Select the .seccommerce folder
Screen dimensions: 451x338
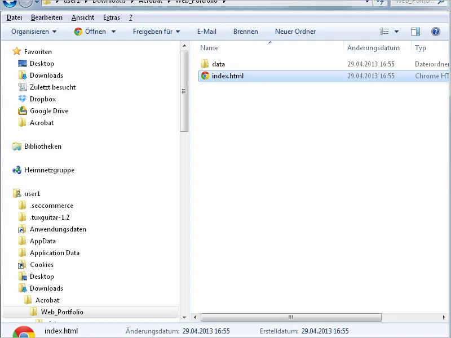[51, 206]
